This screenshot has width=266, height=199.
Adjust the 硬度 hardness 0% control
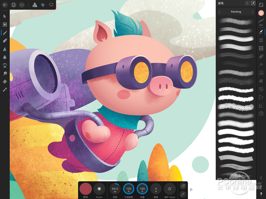[x=156, y=189]
